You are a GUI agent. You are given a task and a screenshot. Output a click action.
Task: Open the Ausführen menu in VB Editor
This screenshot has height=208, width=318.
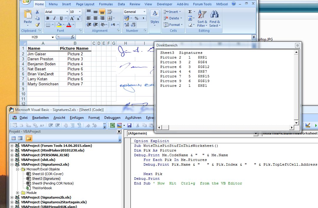click(x=133, y=118)
